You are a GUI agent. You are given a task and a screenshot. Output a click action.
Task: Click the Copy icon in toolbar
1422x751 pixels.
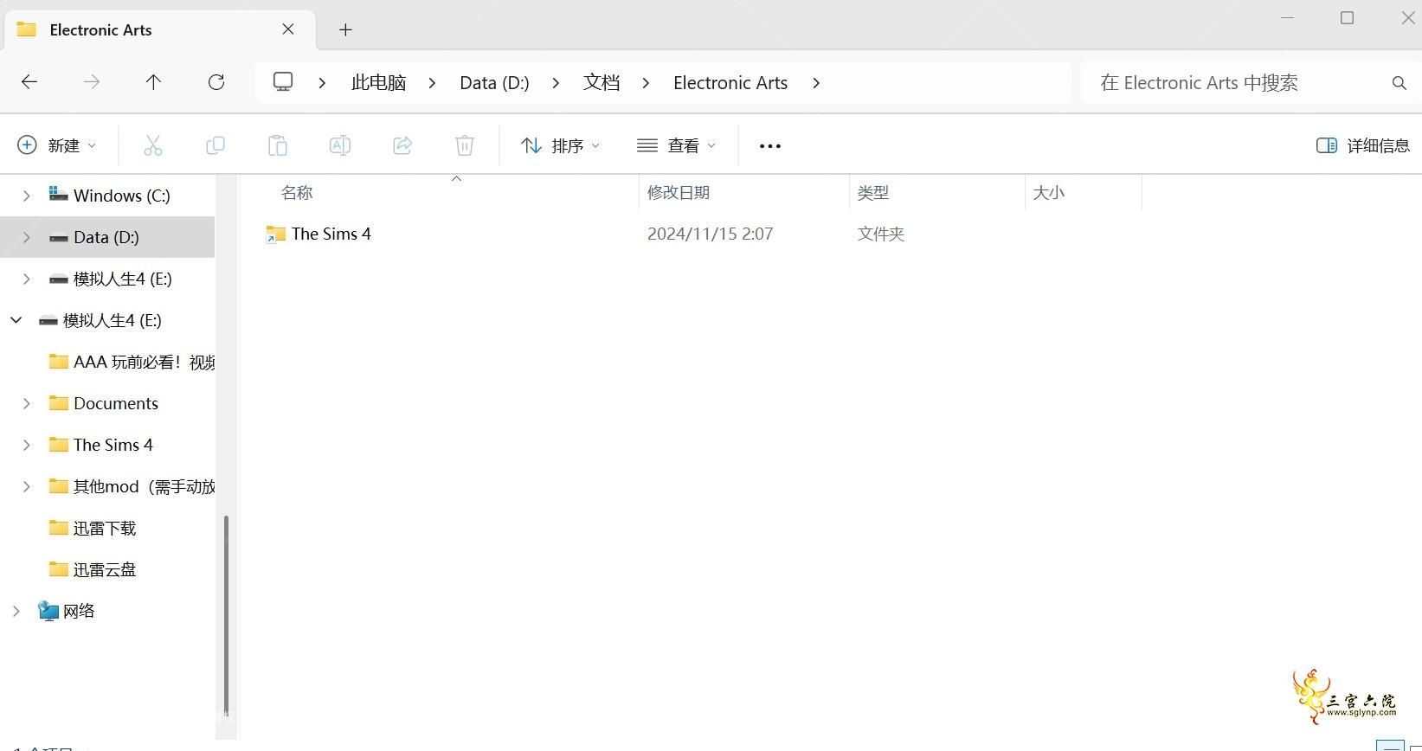pos(216,145)
